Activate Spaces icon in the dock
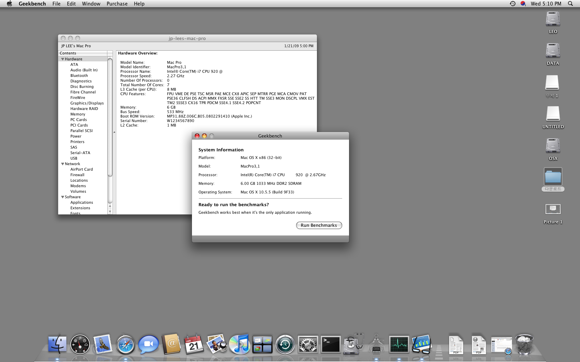The width and height of the screenshot is (580, 362). (262, 344)
